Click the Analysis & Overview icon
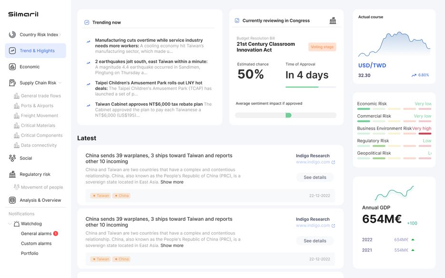445x278 pixels. pyautogui.click(x=12, y=200)
